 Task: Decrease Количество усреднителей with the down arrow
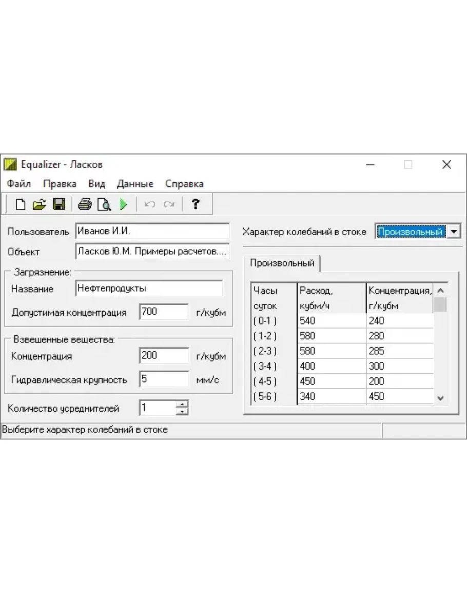182,411
